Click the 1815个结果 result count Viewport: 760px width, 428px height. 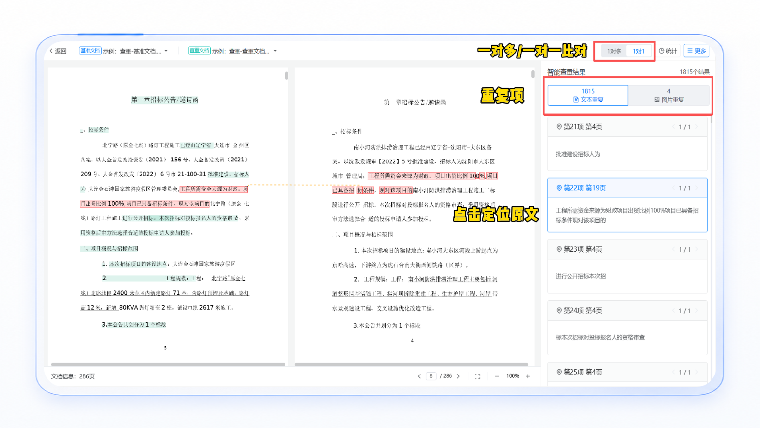695,72
